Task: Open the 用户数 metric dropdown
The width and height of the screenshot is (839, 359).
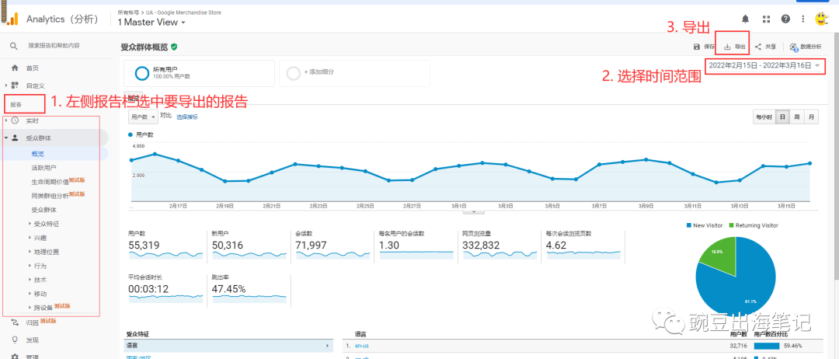Action: [143, 117]
